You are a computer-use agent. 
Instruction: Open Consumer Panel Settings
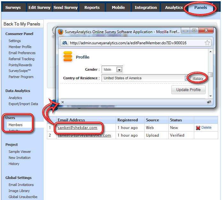pos(15,41)
